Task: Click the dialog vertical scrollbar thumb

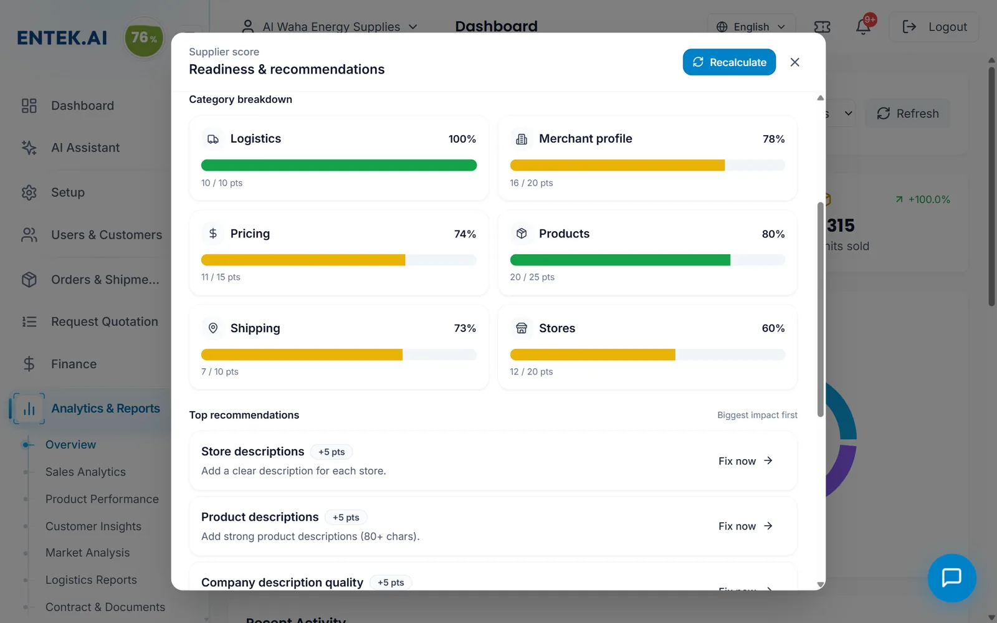Action: pyautogui.click(x=821, y=310)
